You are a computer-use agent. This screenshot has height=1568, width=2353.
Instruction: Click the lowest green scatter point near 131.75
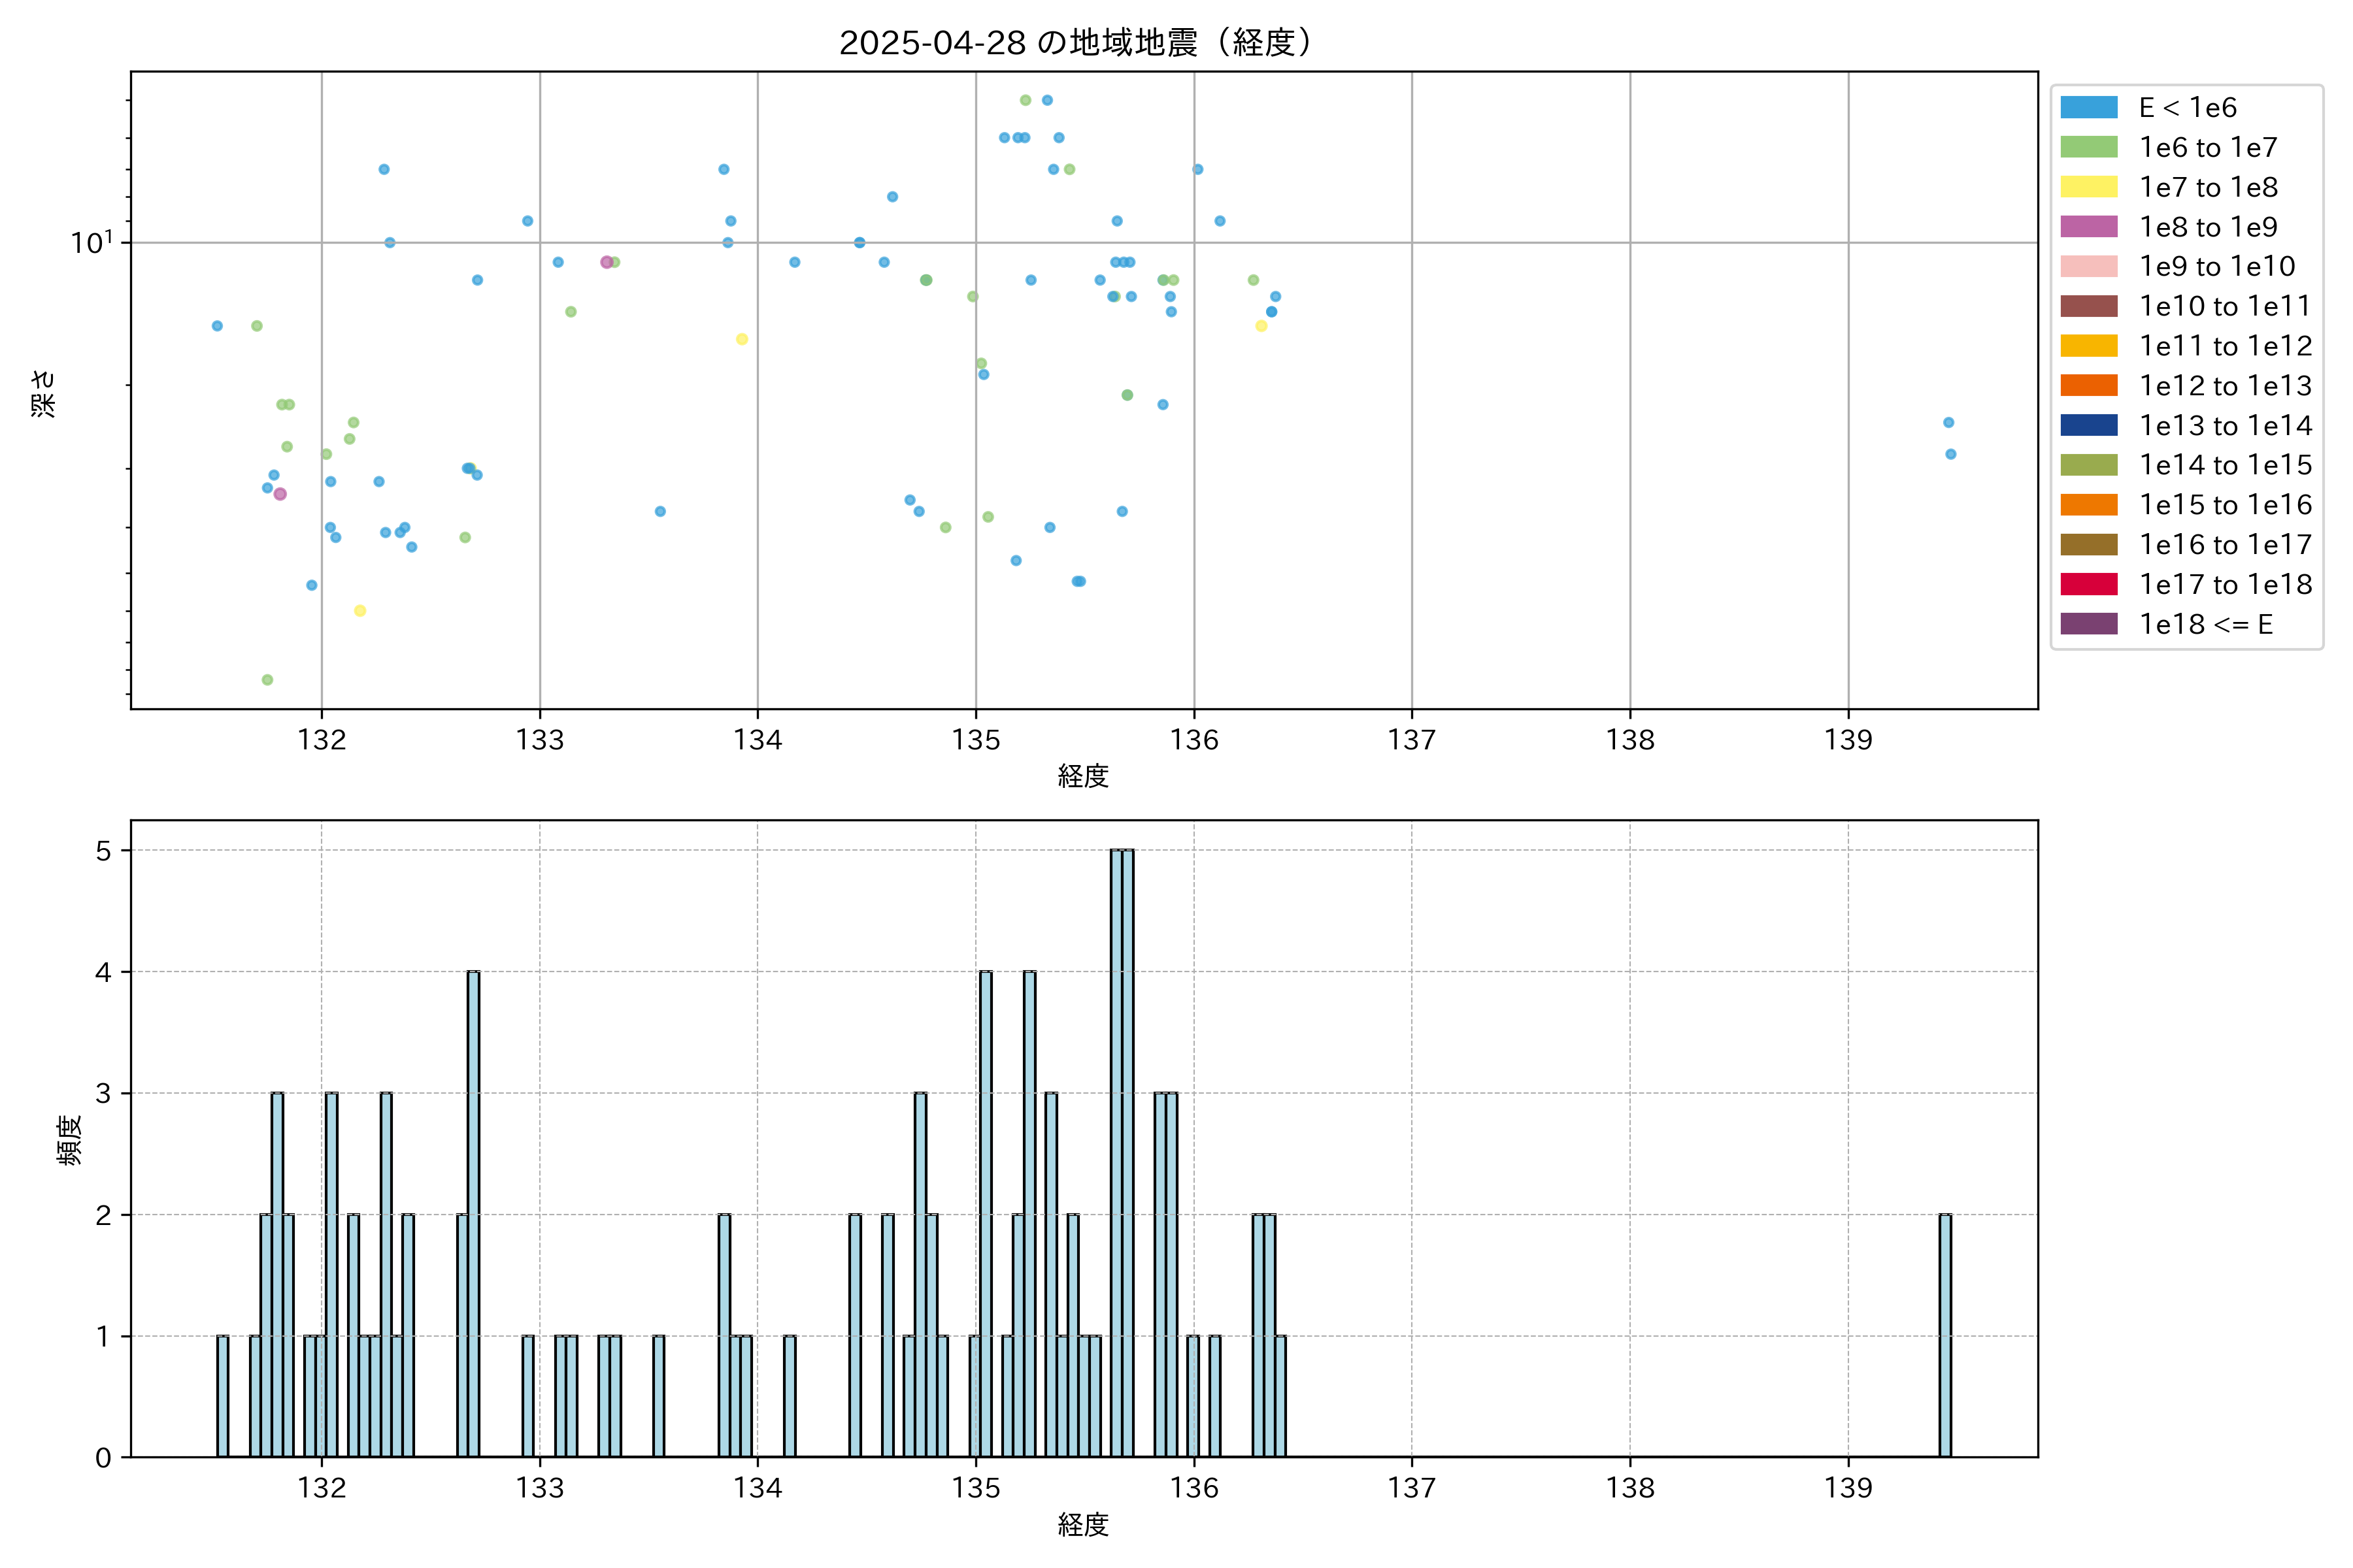tap(267, 680)
